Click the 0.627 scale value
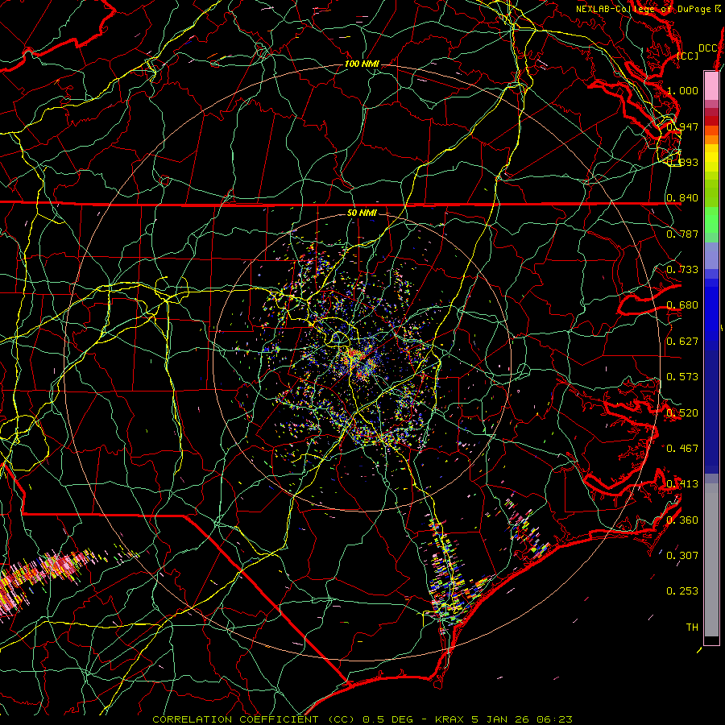The image size is (725, 725). point(682,342)
